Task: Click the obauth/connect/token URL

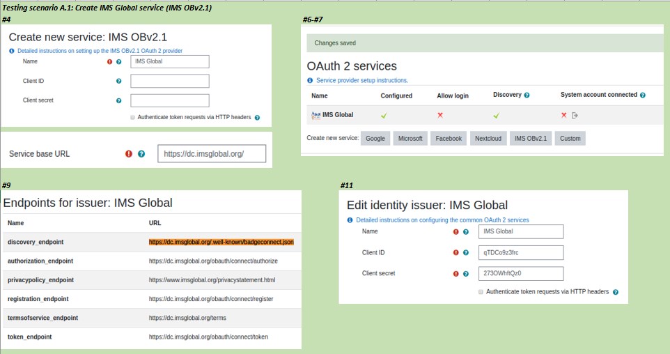Action: (x=208, y=337)
